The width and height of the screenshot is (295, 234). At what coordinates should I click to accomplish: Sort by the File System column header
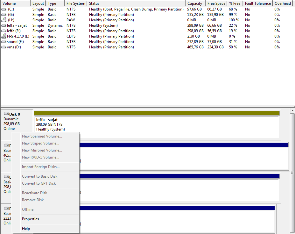pyautogui.click(x=76, y=4)
